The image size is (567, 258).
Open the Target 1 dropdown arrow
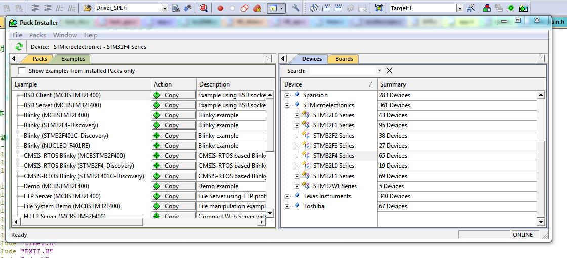[x=460, y=8]
